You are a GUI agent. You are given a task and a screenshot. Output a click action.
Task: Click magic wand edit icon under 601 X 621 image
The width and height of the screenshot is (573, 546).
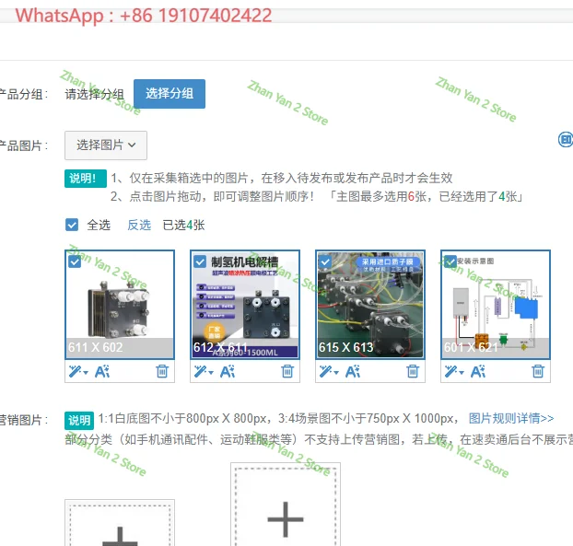(451, 372)
